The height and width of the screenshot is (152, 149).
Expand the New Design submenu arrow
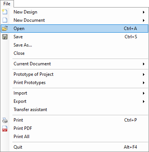[144, 12]
